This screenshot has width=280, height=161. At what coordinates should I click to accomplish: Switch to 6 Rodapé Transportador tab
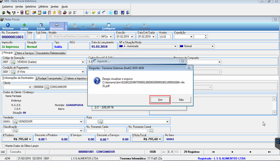49,78
